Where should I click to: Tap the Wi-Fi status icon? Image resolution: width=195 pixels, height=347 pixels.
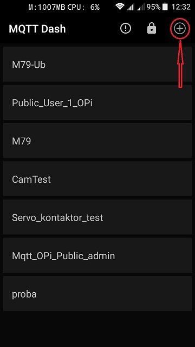120,7
